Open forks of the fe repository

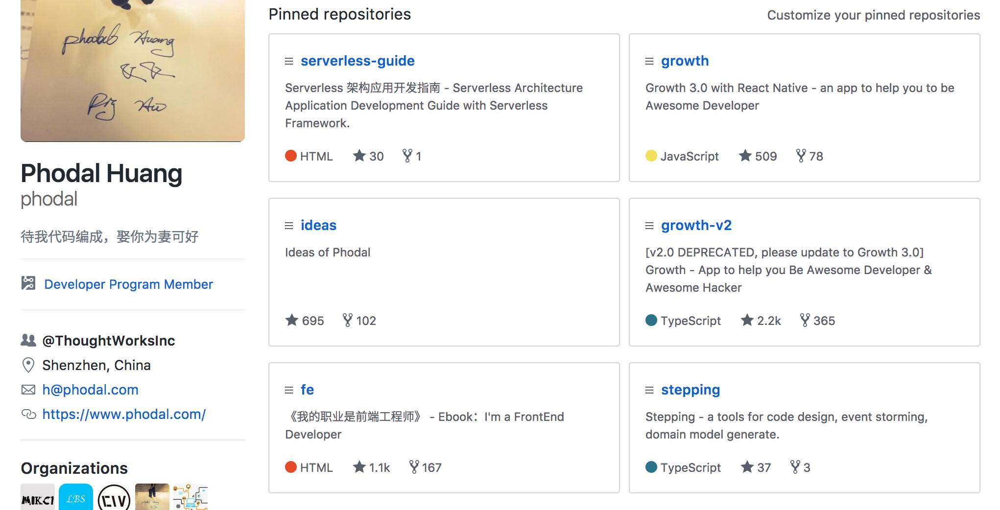point(425,467)
